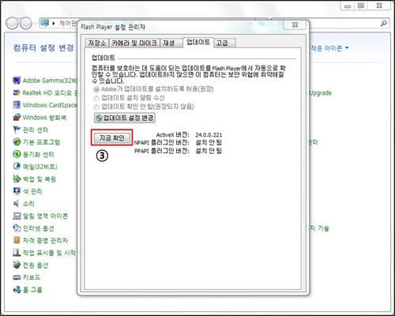The width and height of the screenshot is (395, 316).
Task: Open the 홈 그룹 icon
Action: 17,290
